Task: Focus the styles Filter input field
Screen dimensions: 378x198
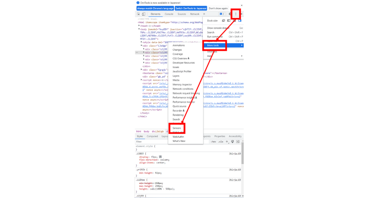Action: coord(171,141)
